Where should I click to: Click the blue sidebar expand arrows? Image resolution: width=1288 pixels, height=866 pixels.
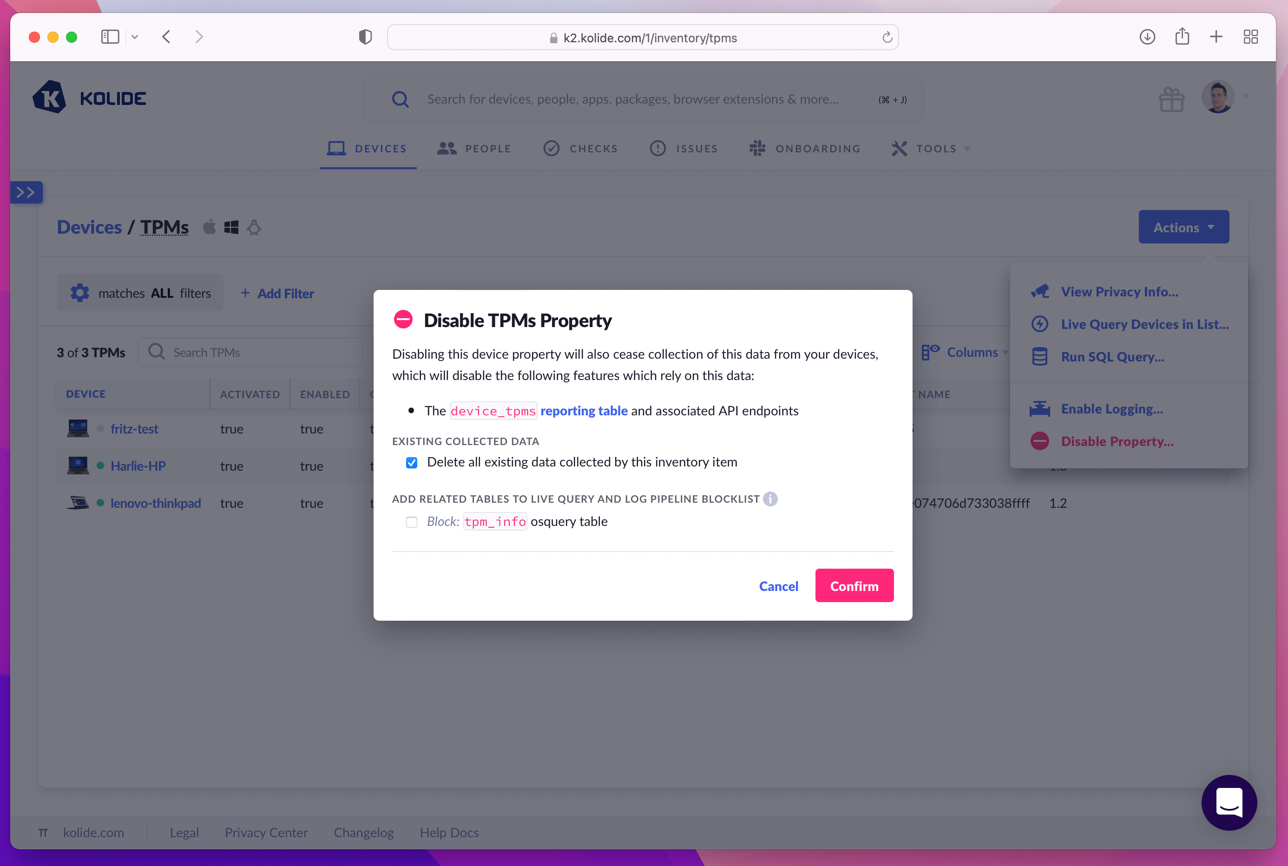click(26, 192)
